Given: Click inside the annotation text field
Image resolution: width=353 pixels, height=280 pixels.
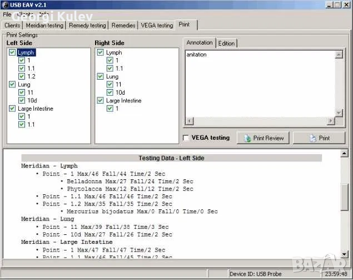Looking at the screenshot, I should pyautogui.click(x=258, y=83).
